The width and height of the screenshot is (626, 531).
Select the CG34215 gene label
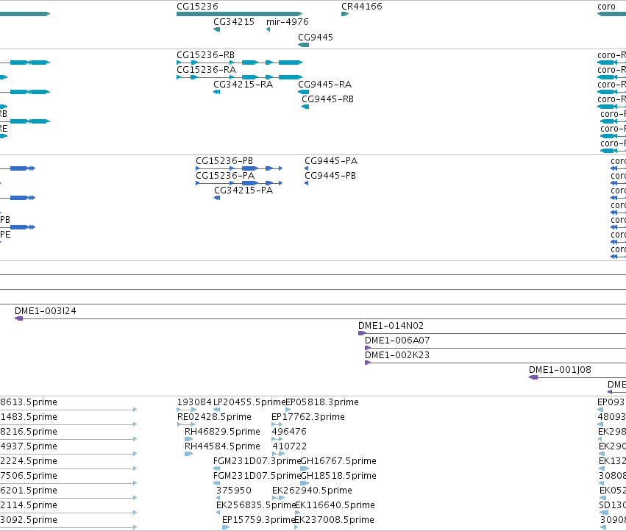tap(233, 22)
